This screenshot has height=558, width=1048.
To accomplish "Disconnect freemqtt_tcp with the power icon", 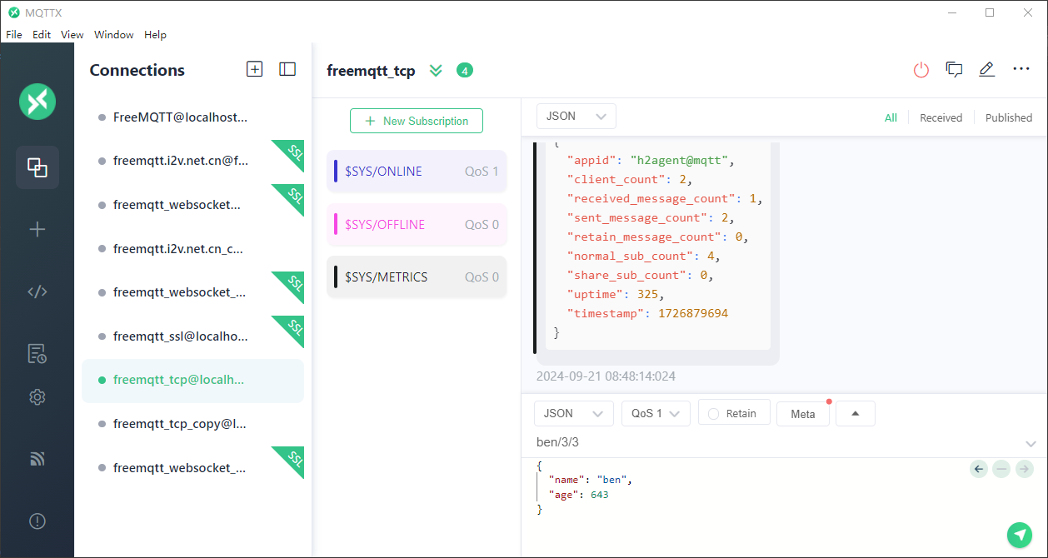I will [x=920, y=69].
